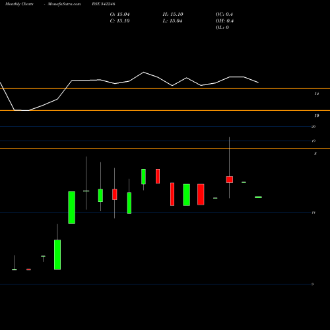Image resolution: width=330 pixels, height=330 pixels.
Task: Select the close value 'C: 15.10'
Action: click(x=119, y=21)
